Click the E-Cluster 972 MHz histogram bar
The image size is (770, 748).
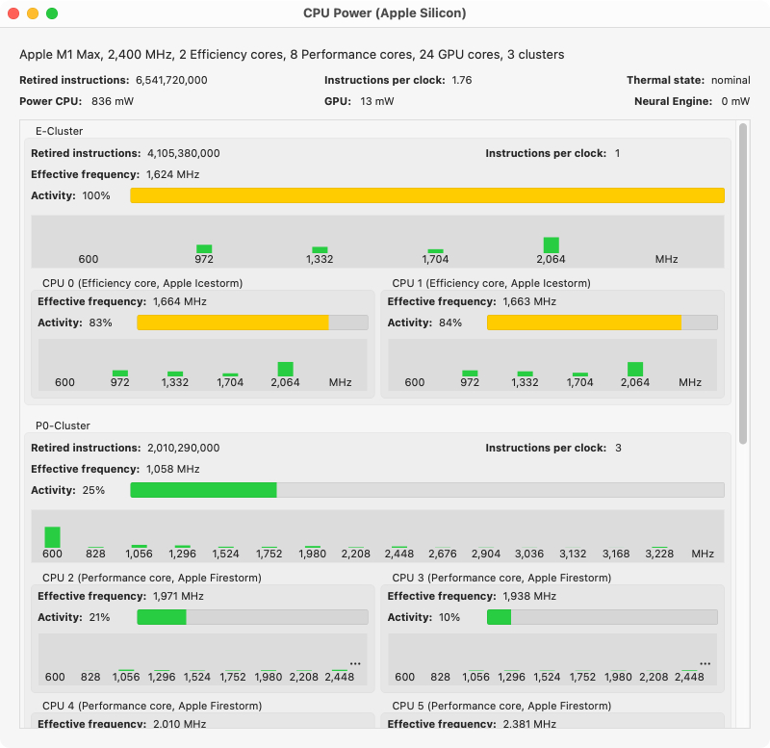(204, 249)
